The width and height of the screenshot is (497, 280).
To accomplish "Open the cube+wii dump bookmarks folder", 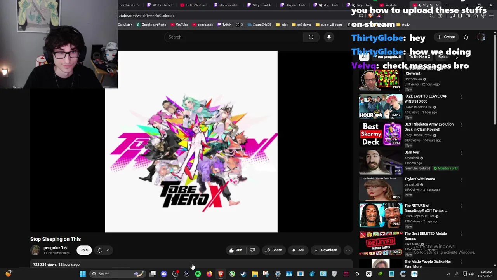I will pyautogui.click(x=329, y=24).
